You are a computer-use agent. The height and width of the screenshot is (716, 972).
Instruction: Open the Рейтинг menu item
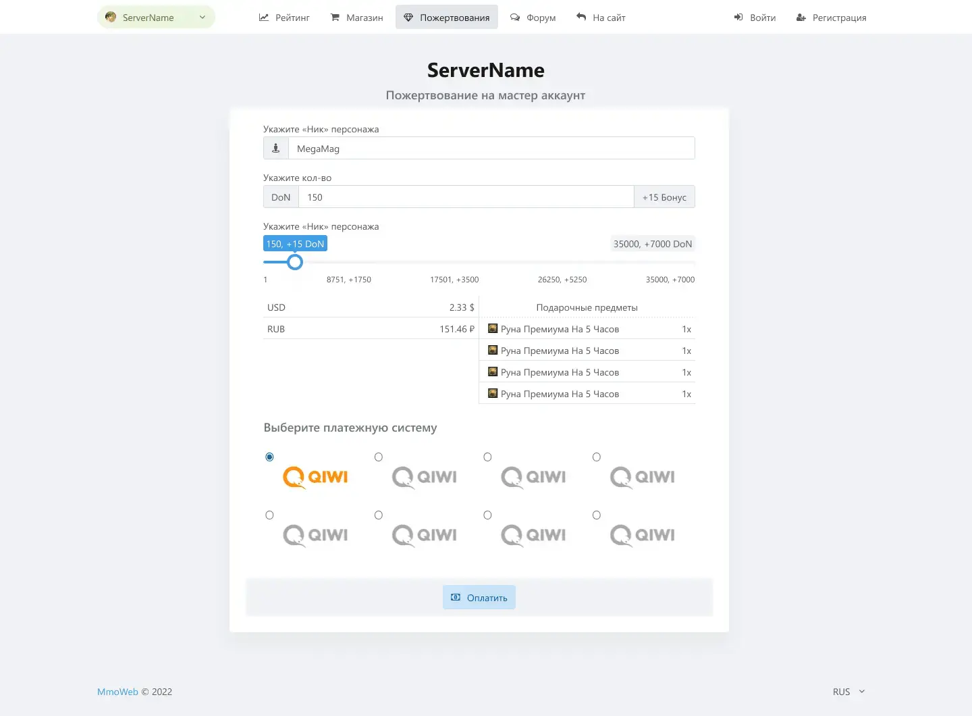click(284, 18)
